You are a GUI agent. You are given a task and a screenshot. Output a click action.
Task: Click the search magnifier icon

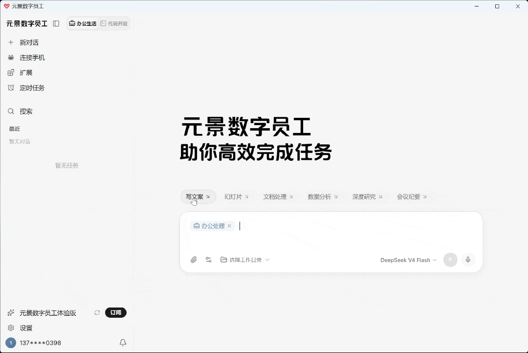[x=11, y=111]
